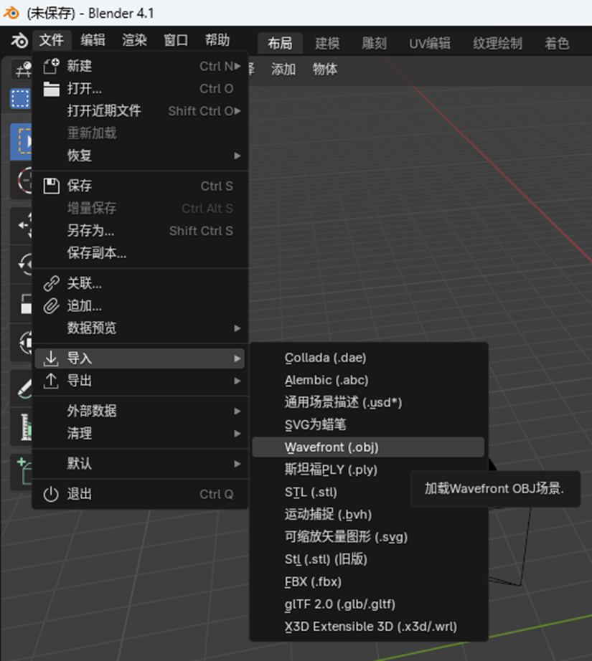
Task: Click the floppy disk icon beside 保存
Action: click(51, 186)
